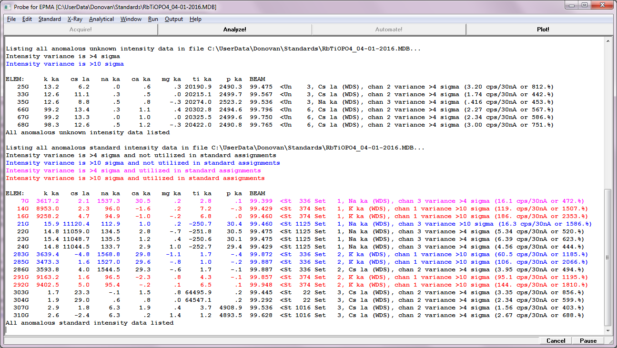
Task: Expand the X-Ray menu
Action: pos(75,19)
